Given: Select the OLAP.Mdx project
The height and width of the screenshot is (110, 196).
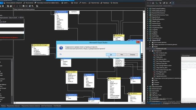Looking at the screenshot, I should pos(155,36).
